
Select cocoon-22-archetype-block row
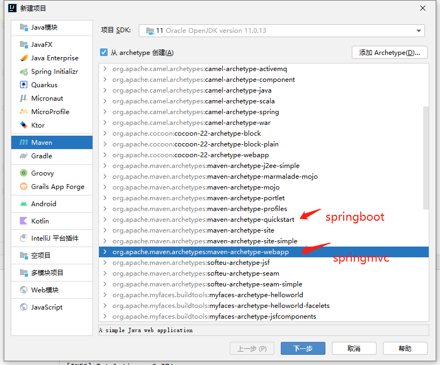point(264,134)
